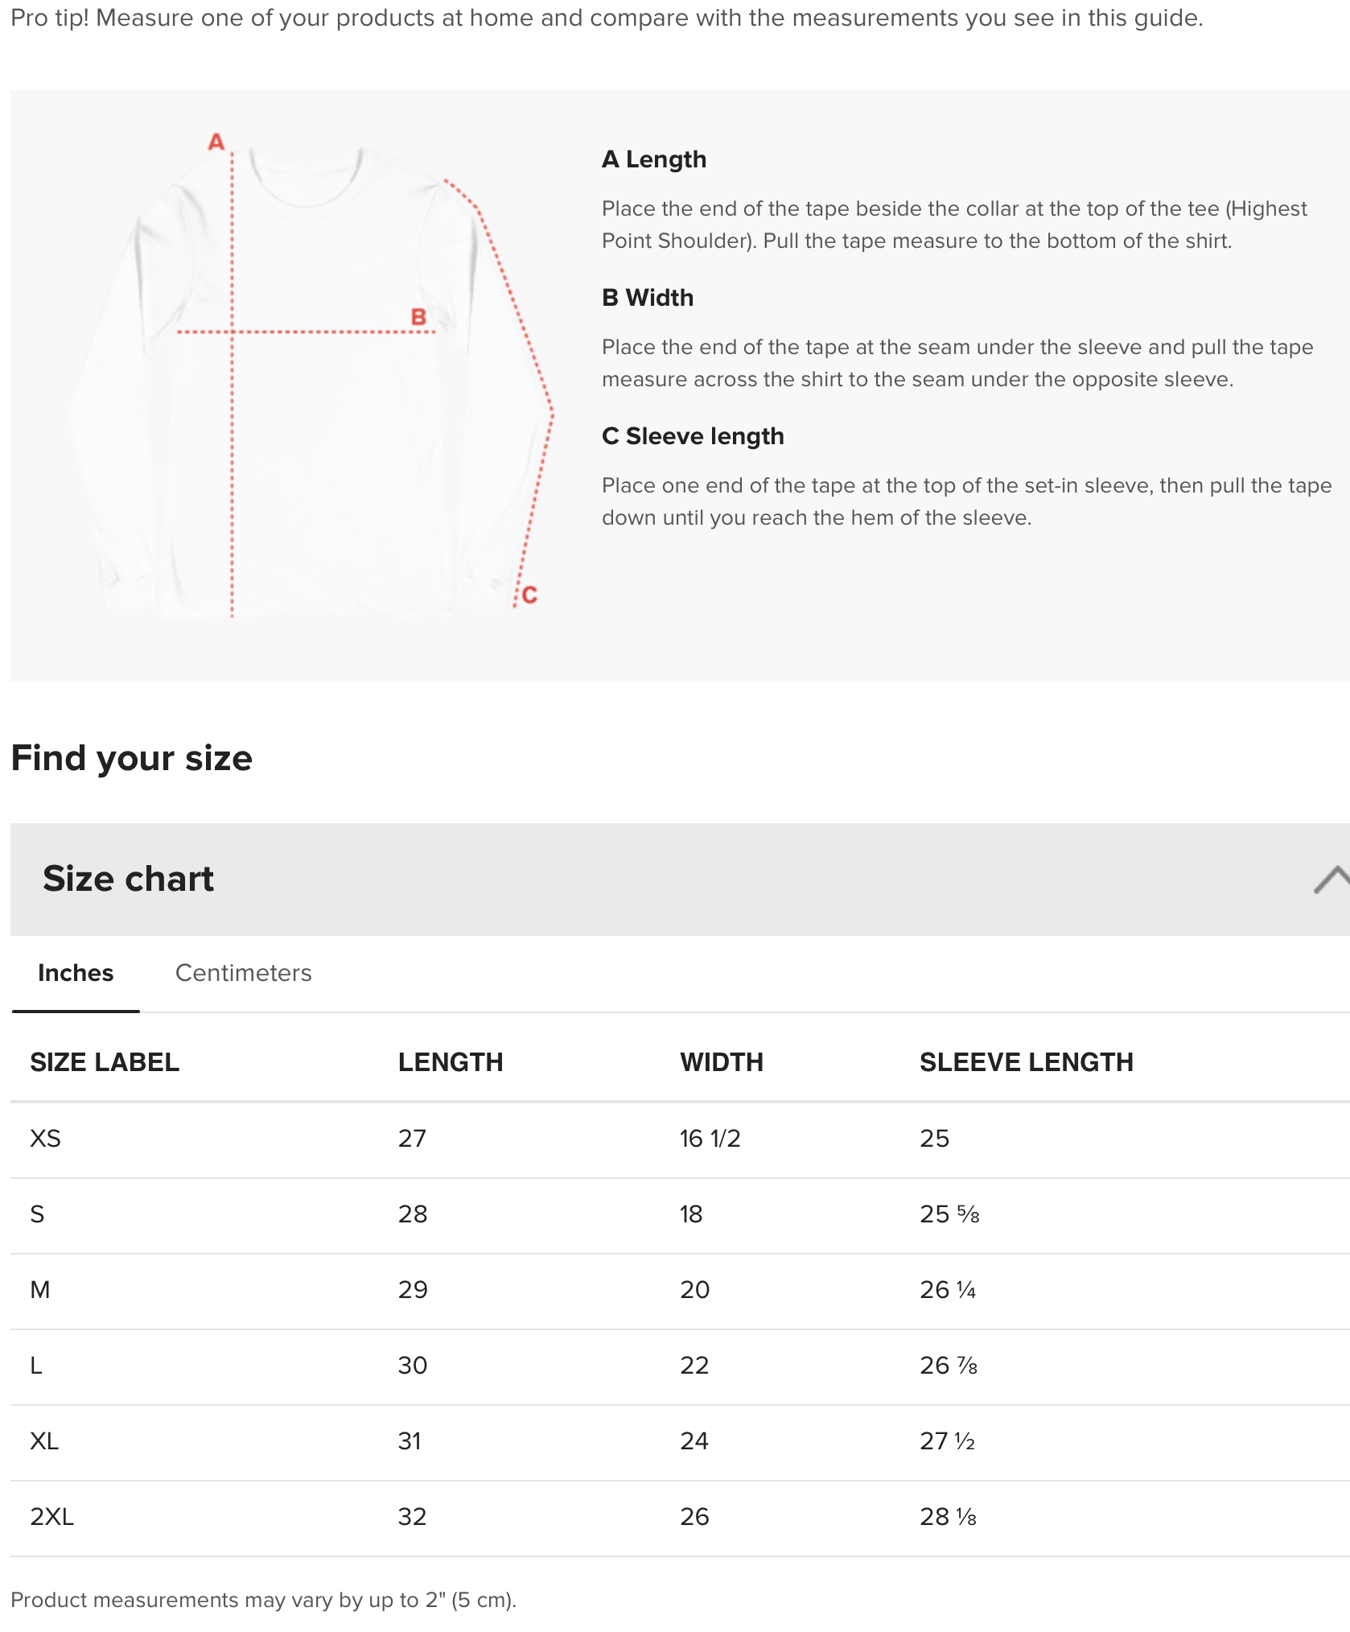Select the Inches tab
Screen dimensions: 1350x1632
pos(76,973)
